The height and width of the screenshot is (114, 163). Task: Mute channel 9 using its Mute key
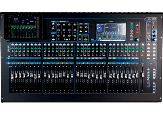coord(45,45)
